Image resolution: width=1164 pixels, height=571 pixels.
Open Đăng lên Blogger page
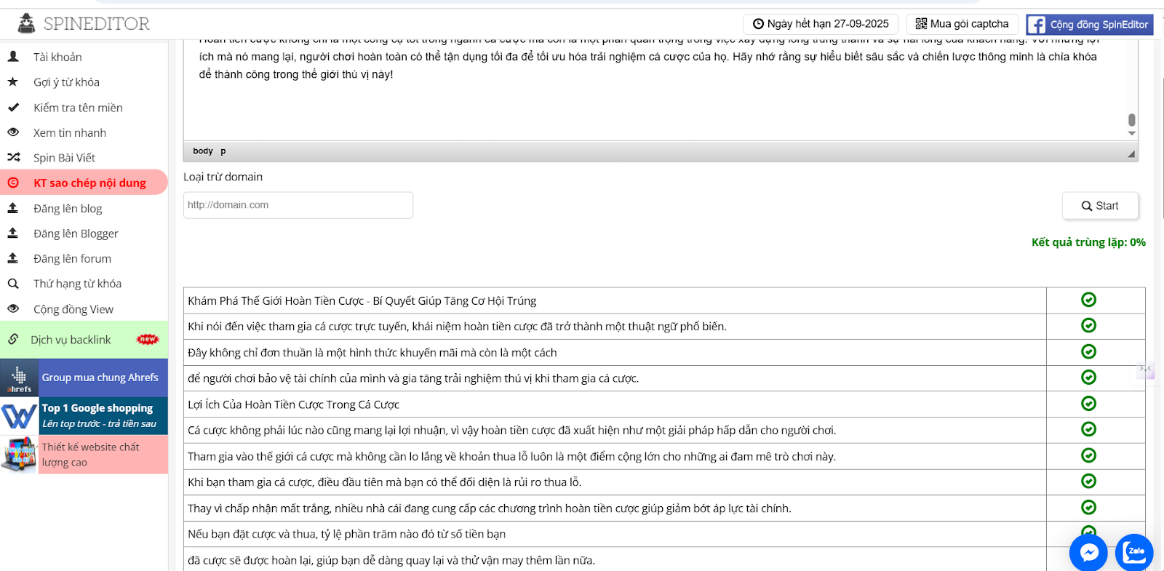pos(76,233)
